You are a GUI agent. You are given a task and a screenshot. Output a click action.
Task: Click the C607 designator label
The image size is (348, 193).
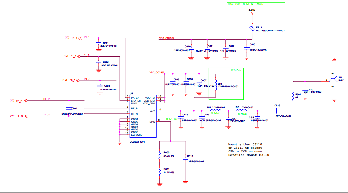click(203, 81)
